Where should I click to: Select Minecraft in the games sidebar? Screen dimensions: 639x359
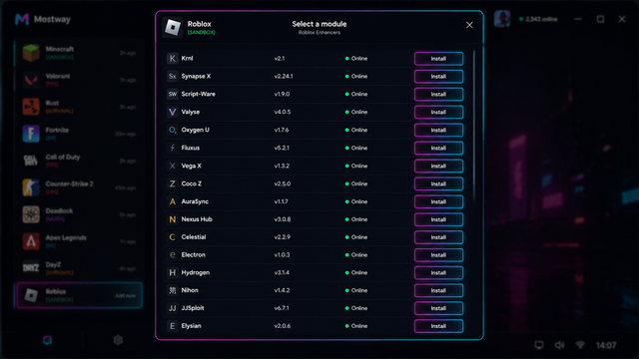[x=79, y=53]
